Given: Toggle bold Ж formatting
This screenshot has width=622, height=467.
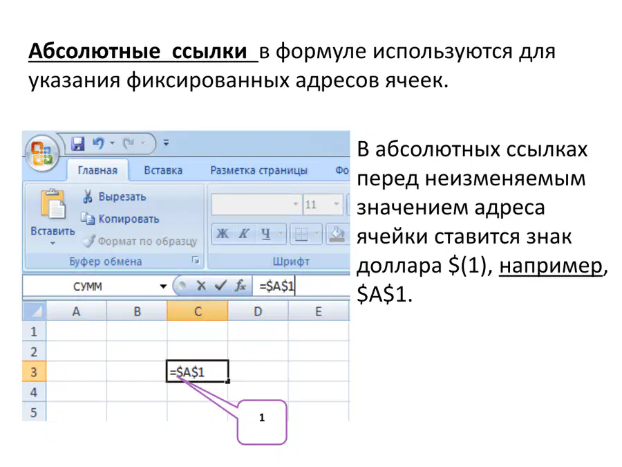Looking at the screenshot, I should (x=222, y=234).
